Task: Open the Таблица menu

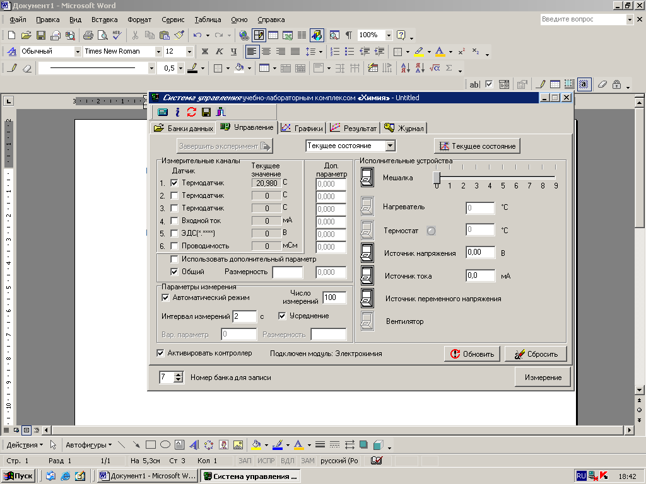Action: pyautogui.click(x=208, y=20)
